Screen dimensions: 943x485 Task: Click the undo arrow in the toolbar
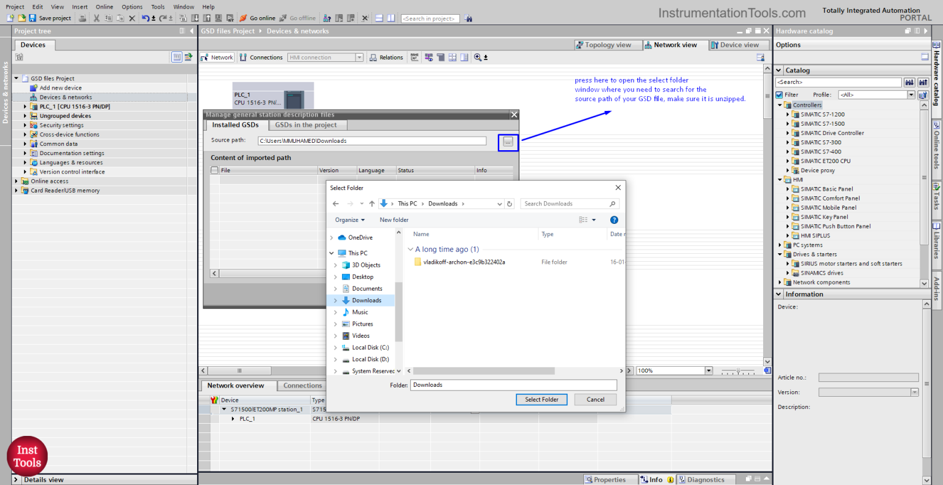[145, 18]
